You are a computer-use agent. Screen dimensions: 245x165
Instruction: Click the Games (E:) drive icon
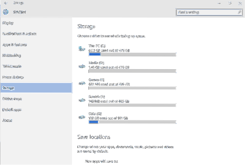pos(82,83)
